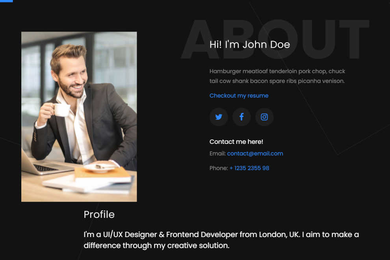
Task: Open the Checkout my resume link
Action: pyautogui.click(x=239, y=96)
